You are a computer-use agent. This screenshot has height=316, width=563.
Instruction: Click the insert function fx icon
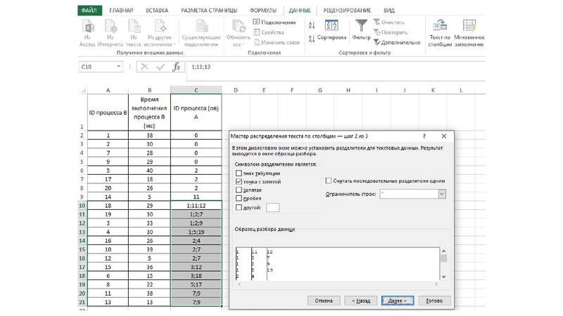177,67
